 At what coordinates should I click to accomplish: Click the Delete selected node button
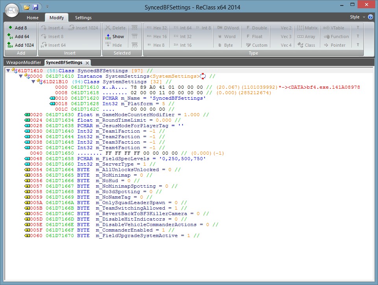[x=116, y=28]
